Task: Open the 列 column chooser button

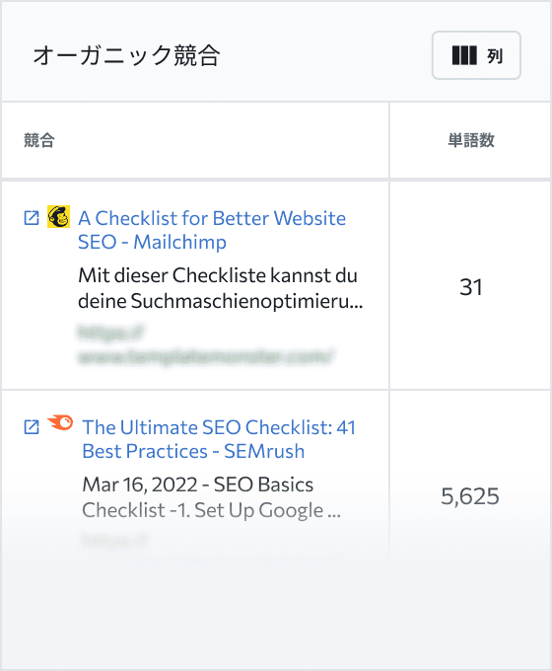Action: [x=476, y=55]
